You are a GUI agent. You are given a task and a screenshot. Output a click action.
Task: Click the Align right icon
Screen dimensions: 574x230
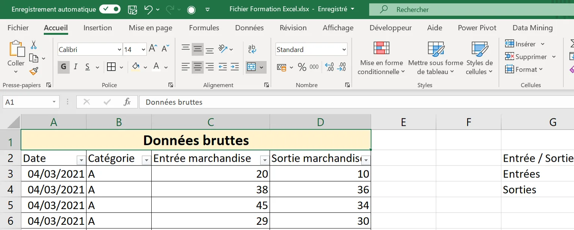tap(210, 67)
